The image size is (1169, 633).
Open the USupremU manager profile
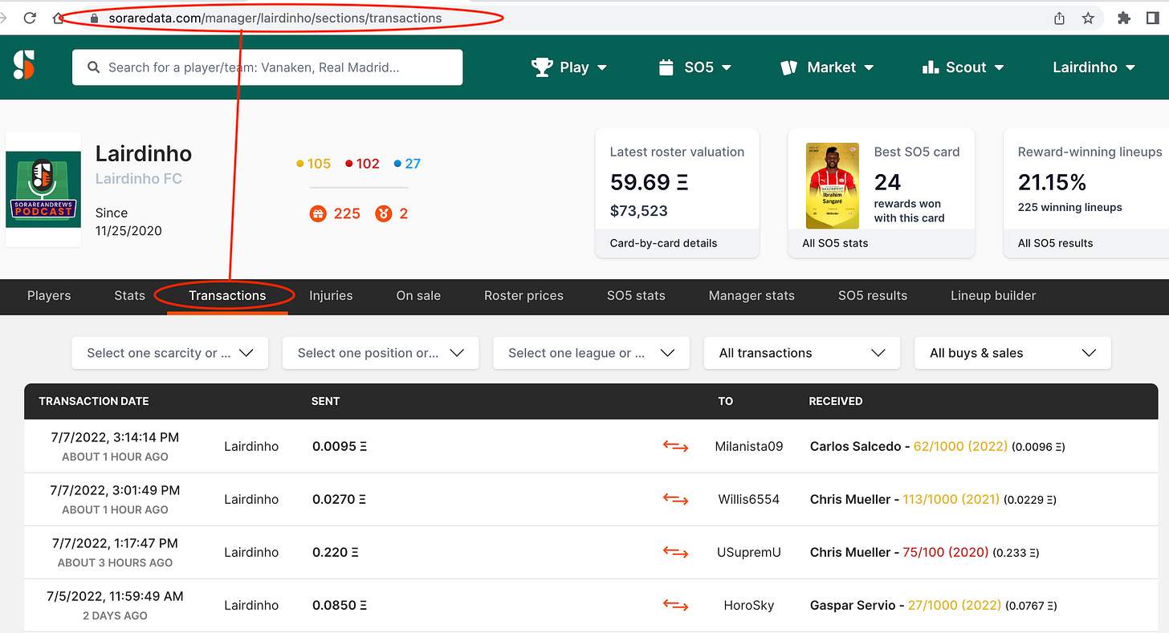(x=748, y=552)
